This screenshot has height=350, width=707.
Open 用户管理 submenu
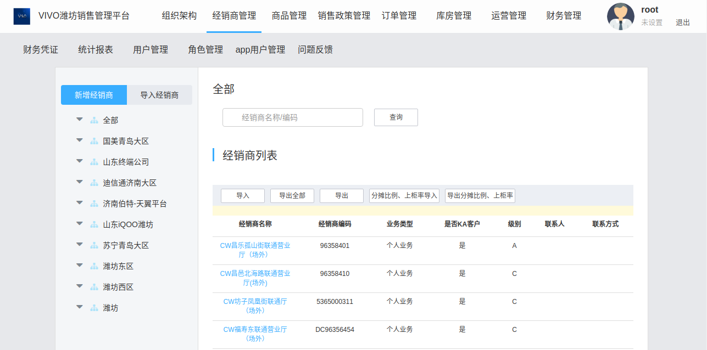[151, 50]
